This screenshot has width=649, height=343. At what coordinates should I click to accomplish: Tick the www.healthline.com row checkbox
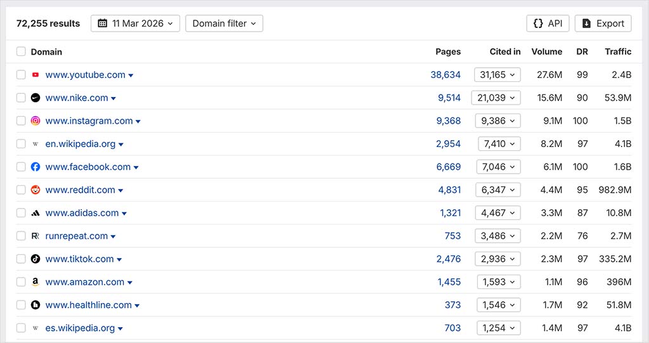[x=21, y=304]
